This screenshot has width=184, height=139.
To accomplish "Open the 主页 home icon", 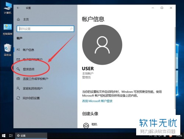I will (18, 19).
